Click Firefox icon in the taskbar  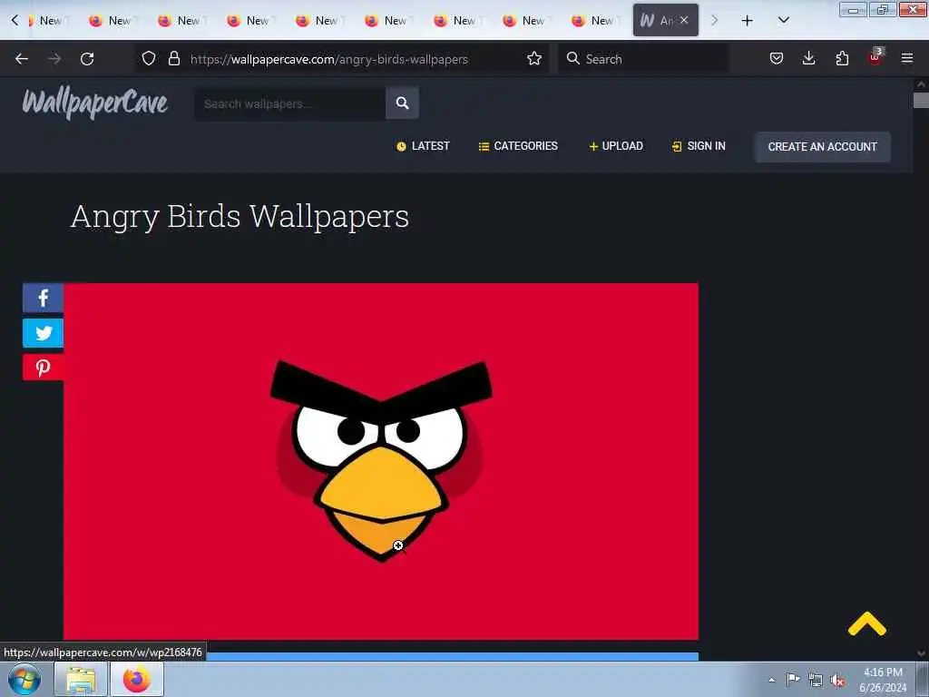[136, 679]
